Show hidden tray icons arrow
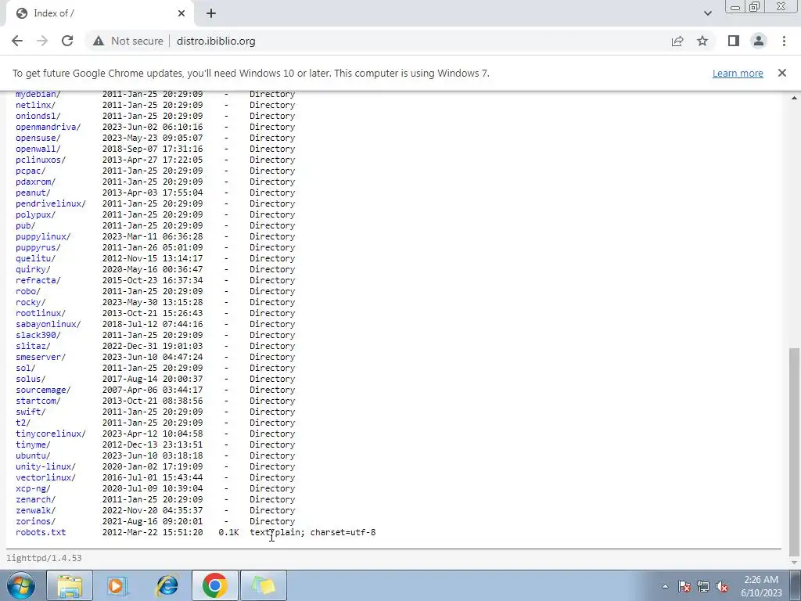This screenshot has height=601, width=801. click(x=665, y=586)
